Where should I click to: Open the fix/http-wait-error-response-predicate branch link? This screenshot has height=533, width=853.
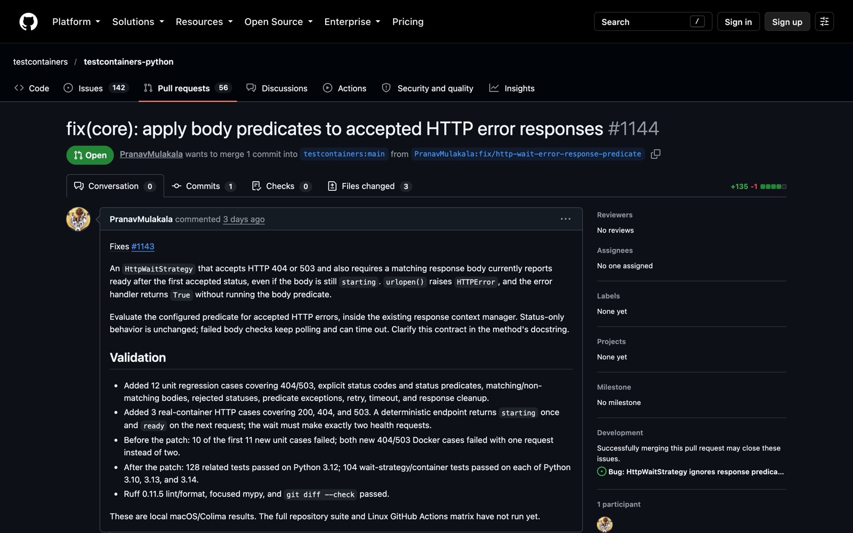528,154
